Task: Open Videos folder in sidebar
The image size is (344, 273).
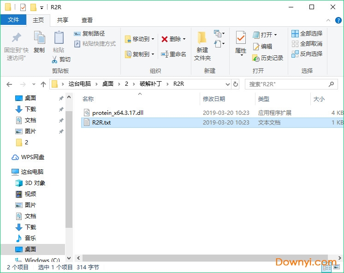Action: (26, 194)
